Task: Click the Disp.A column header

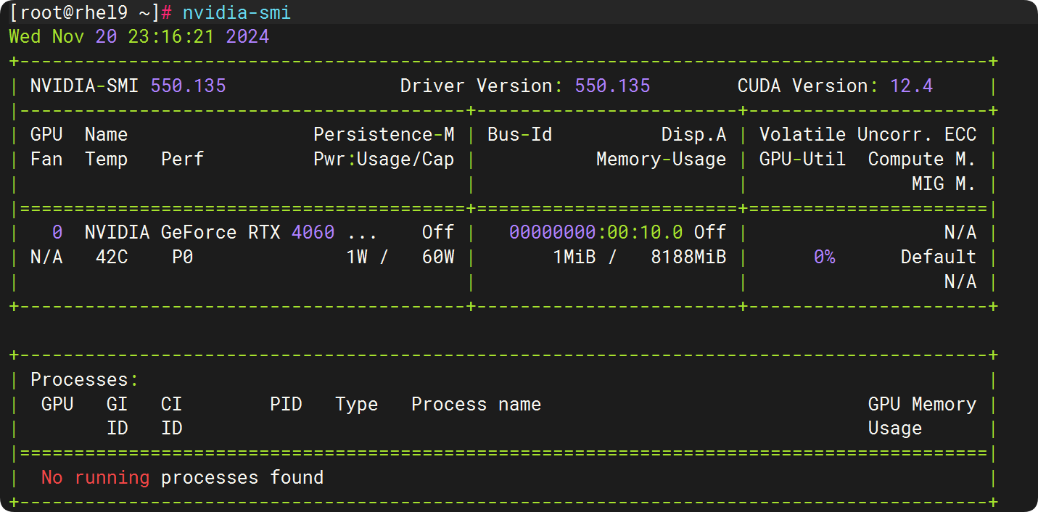Action: tap(693, 134)
